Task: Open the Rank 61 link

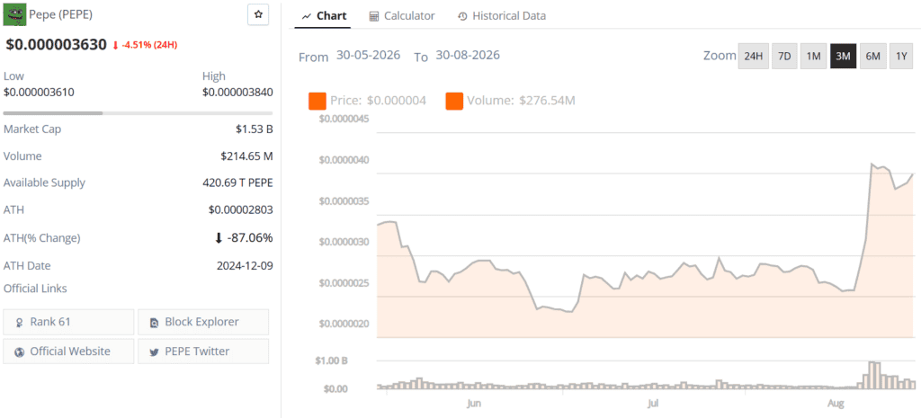Action: pos(68,323)
